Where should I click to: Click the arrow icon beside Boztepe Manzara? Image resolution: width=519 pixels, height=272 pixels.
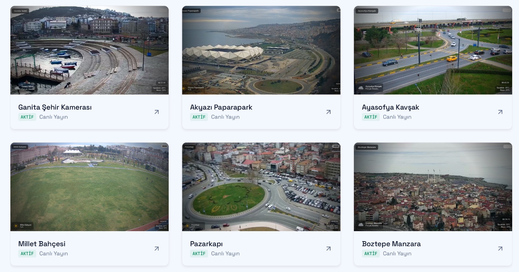(500, 249)
